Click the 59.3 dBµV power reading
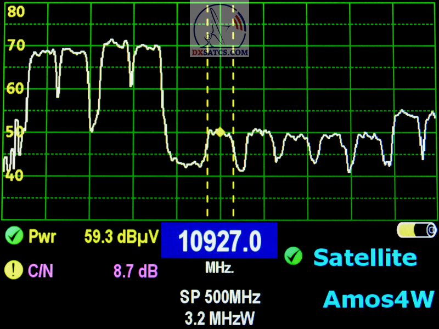This screenshot has height=329, width=439. point(121,237)
